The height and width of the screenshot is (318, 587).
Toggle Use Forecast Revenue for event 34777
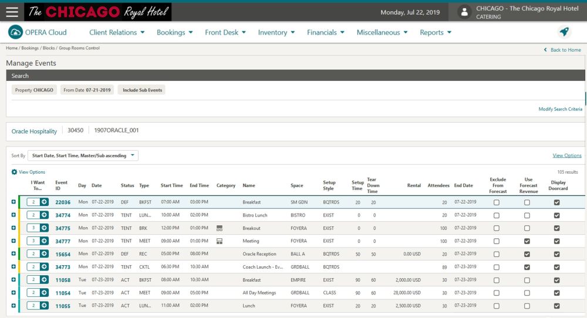(527, 241)
